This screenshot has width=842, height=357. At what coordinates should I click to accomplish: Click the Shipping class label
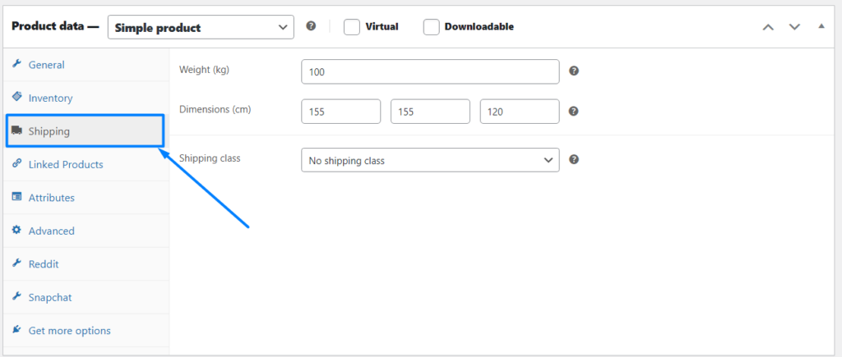(210, 158)
